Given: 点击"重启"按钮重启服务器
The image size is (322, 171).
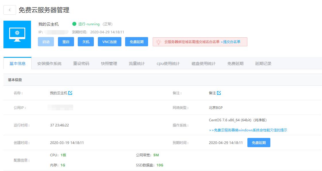Looking at the screenshot, I should pos(66,41).
